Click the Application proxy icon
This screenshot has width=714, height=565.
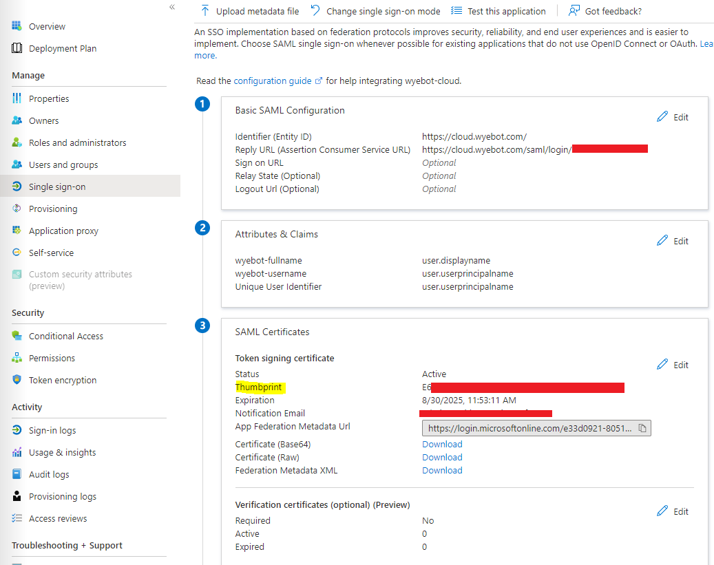tap(17, 231)
